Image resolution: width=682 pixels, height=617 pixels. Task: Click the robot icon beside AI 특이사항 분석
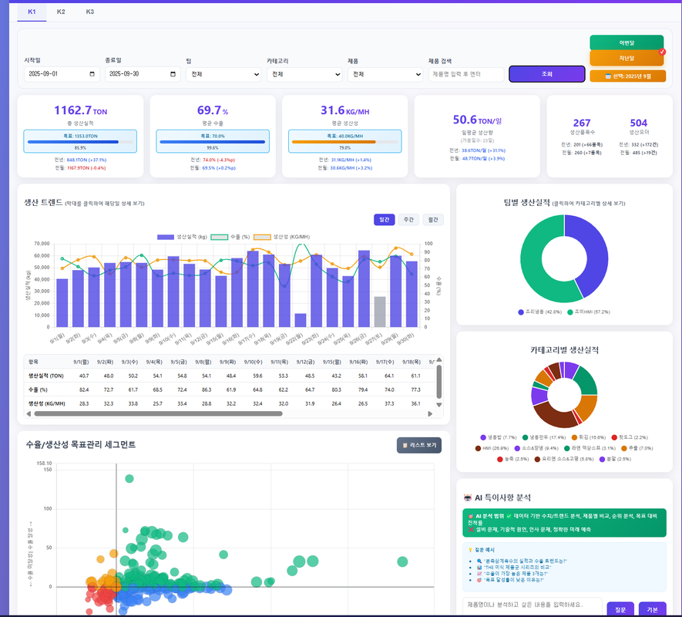point(468,497)
